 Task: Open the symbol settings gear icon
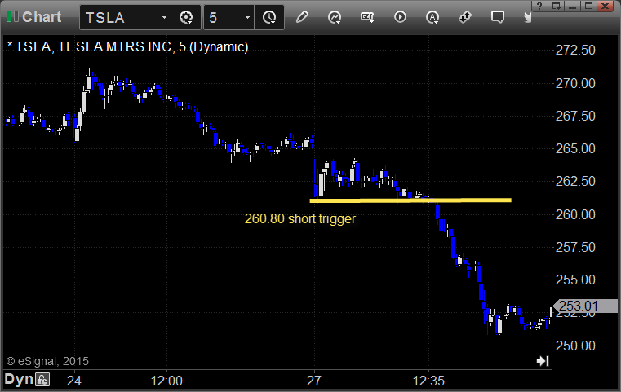186,17
